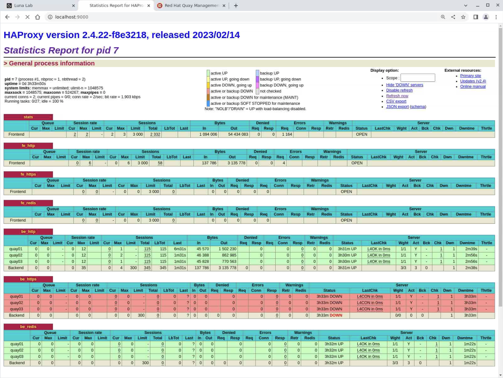Open the zoom magnifier icon in address bar
This screenshot has height=378, width=503.
(443, 17)
